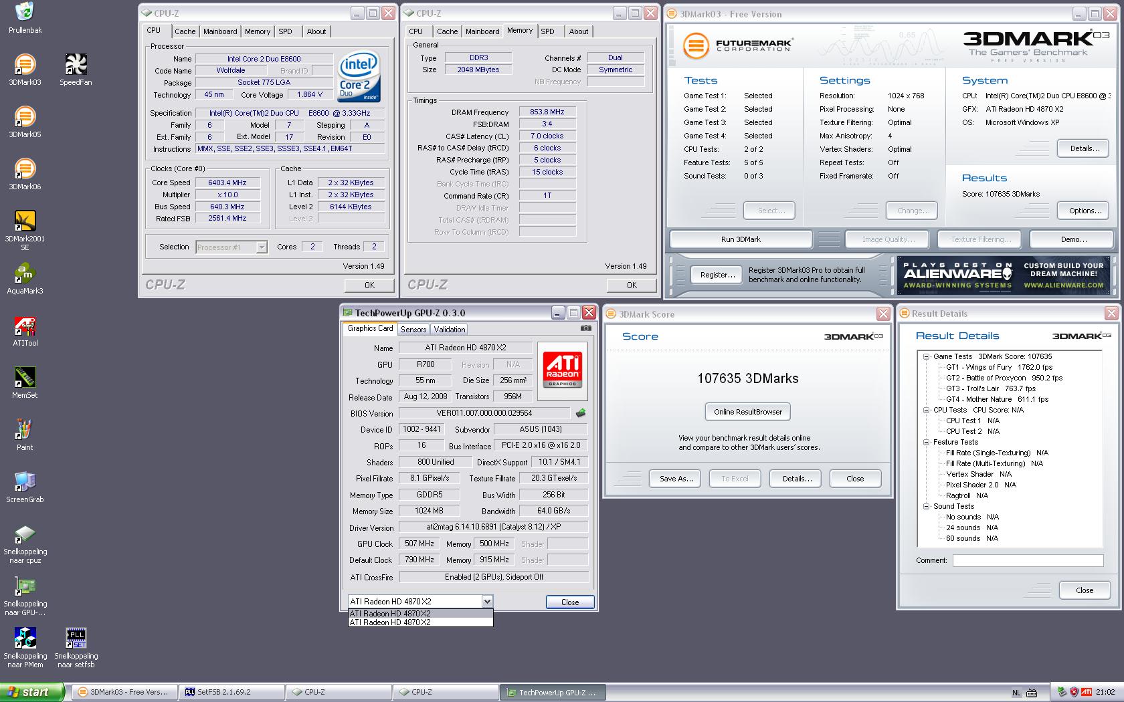Click Details button in 3DMark Score window
The image size is (1124, 702).
pyautogui.click(x=797, y=479)
